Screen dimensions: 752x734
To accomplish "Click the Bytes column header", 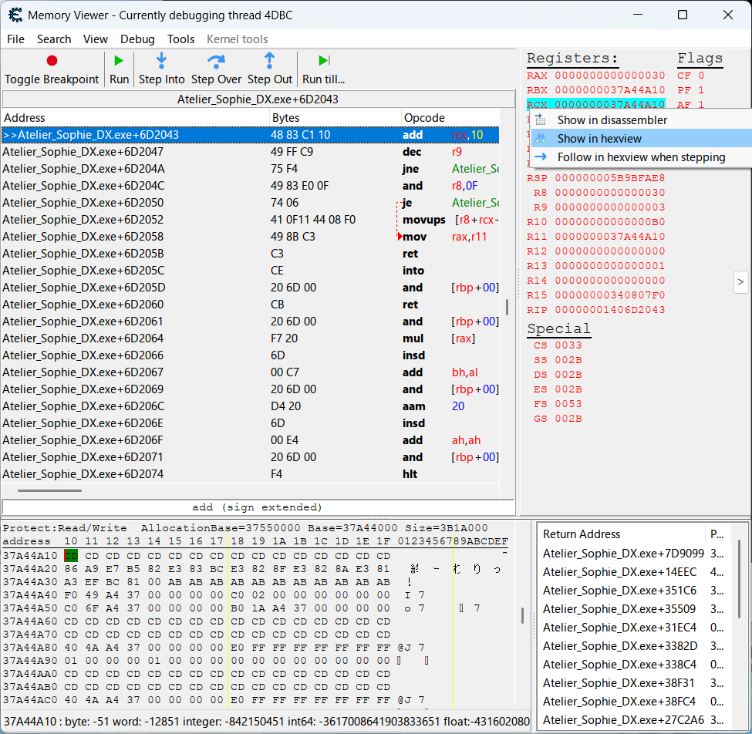I will (286, 118).
